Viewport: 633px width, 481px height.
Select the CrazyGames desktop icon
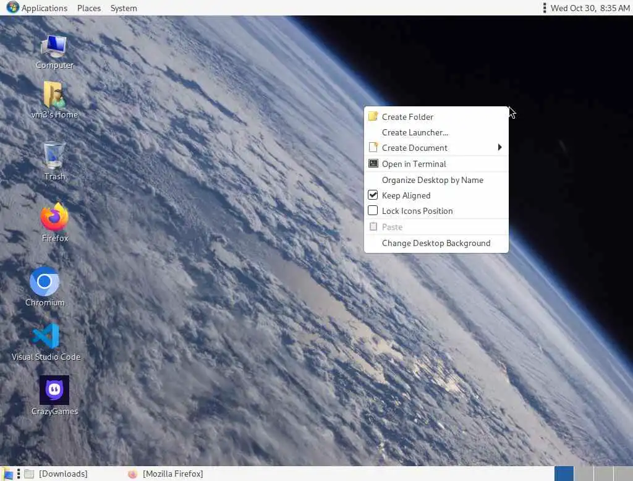(x=54, y=396)
